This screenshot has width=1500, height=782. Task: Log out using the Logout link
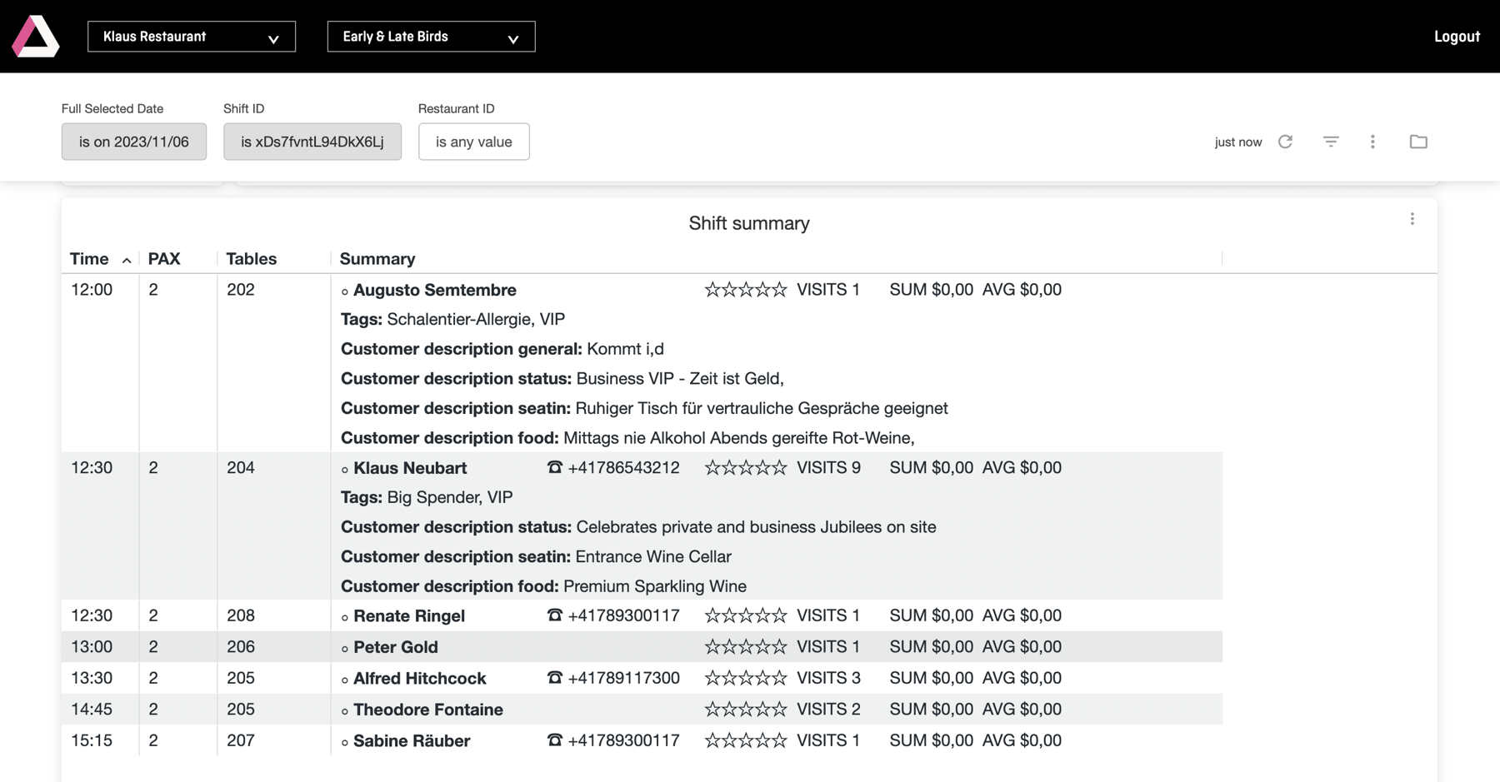click(1456, 37)
